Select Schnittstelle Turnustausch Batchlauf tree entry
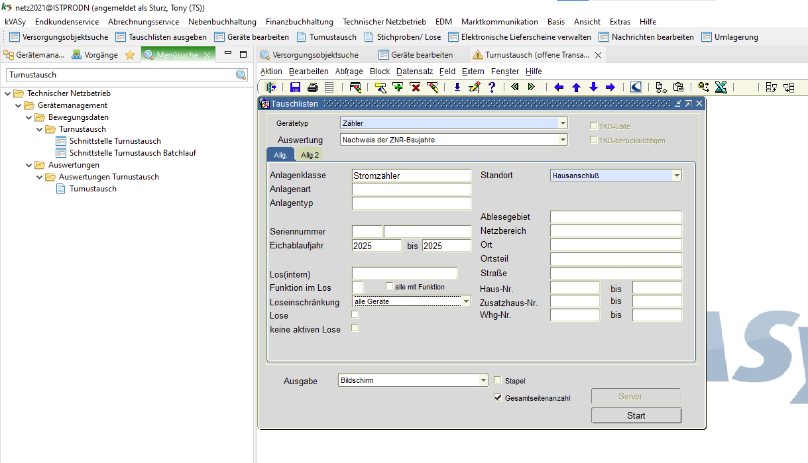The width and height of the screenshot is (808, 463). (x=133, y=153)
